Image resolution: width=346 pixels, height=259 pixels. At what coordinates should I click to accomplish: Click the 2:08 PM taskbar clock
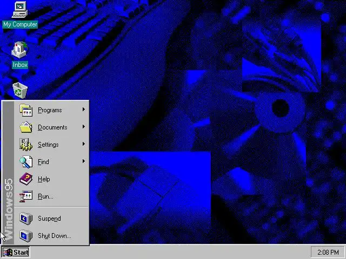click(328, 252)
